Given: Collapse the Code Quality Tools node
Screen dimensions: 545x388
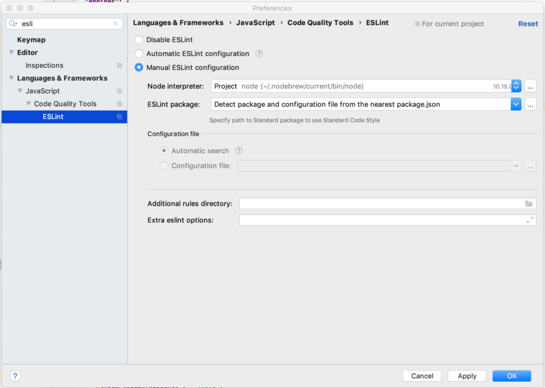Looking at the screenshot, I should click(29, 103).
